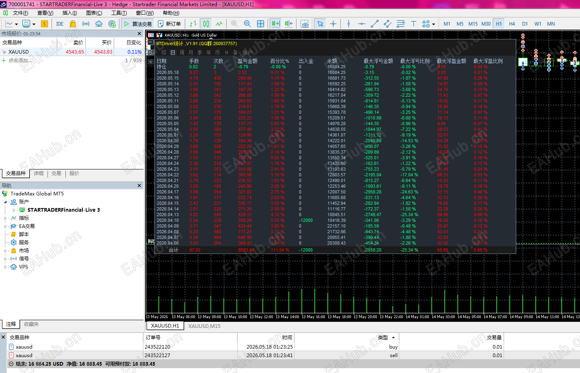This screenshot has height=373, width=580.
Task: Select the horizontal line drawing tool
Action: click(361, 24)
